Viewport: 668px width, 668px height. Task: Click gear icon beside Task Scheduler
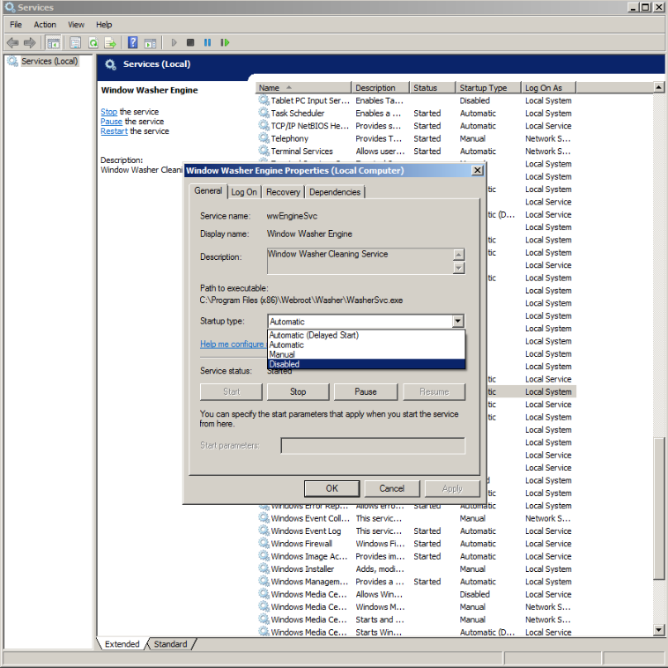[263, 113]
